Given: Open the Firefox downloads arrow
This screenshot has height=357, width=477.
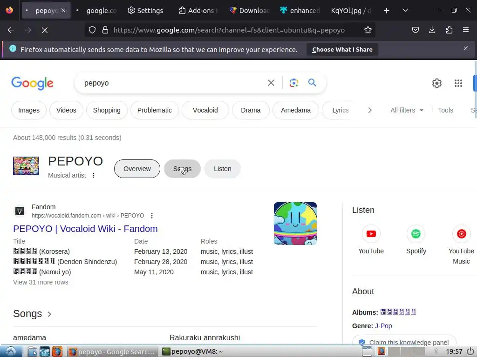Looking at the screenshot, I should point(432,30).
